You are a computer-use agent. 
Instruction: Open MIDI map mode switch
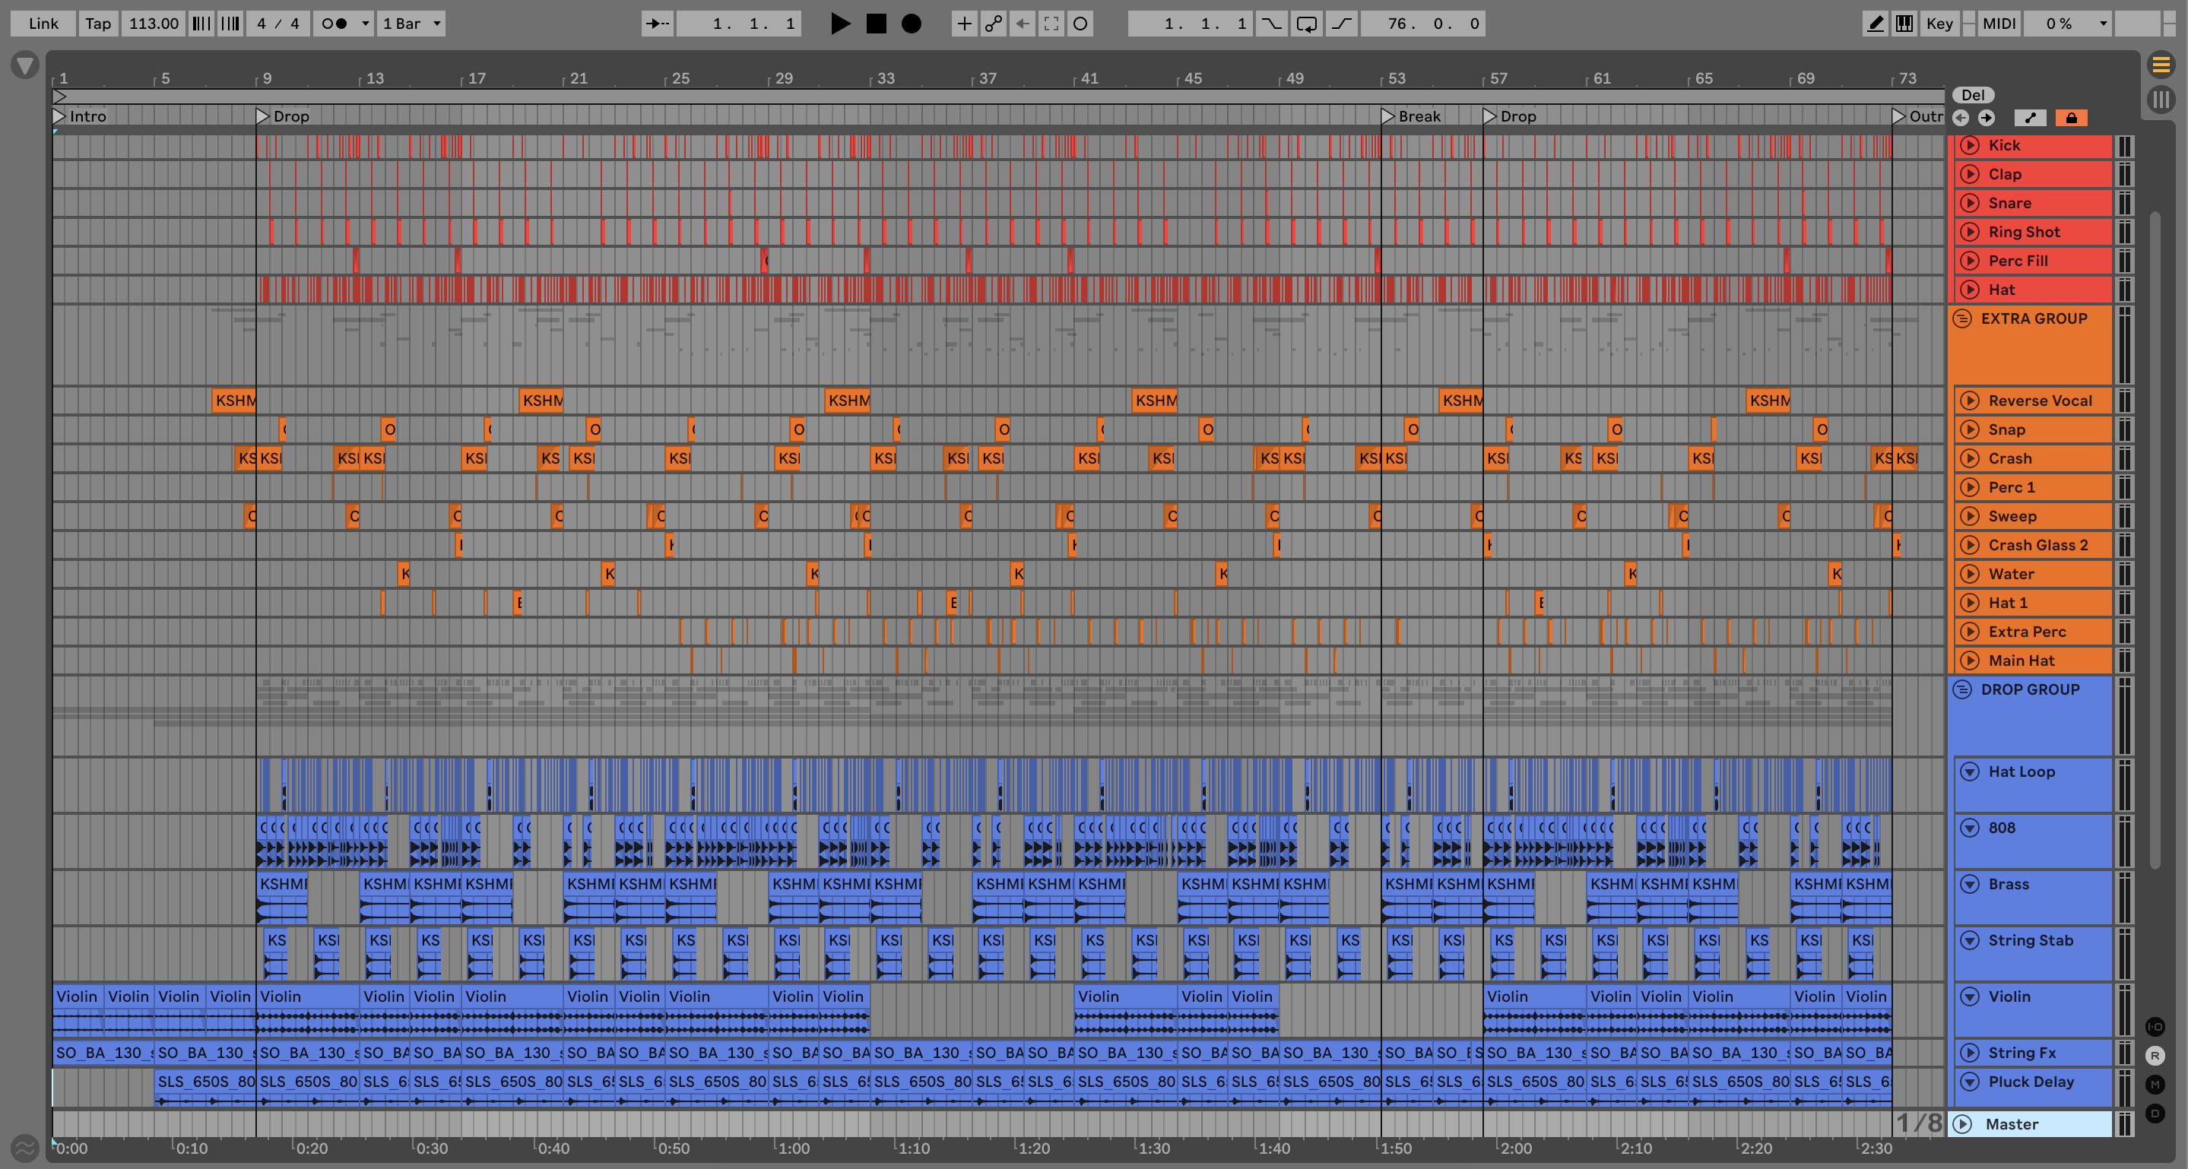click(x=1999, y=24)
